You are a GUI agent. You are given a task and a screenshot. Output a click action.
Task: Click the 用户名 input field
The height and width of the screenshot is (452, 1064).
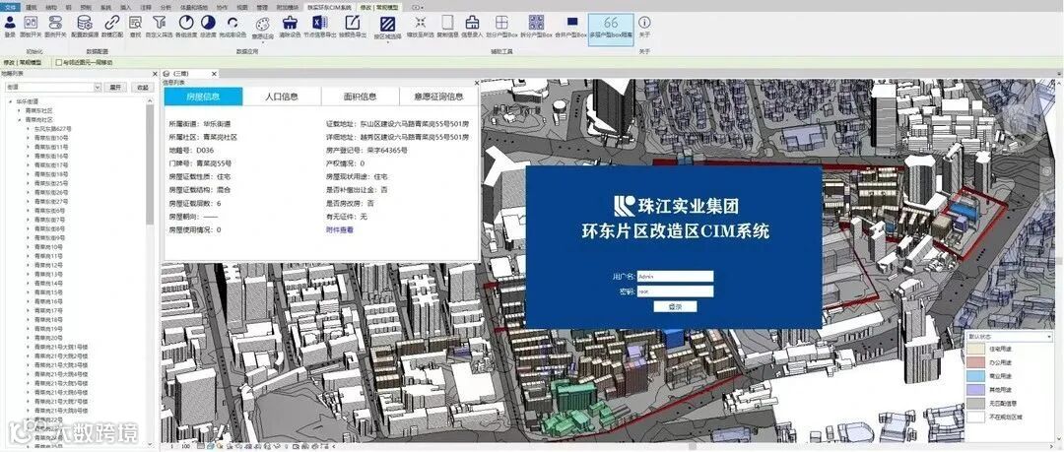pos(675,276)
